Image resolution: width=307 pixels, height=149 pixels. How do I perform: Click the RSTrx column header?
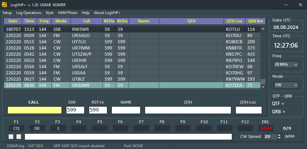click(122, 21)
